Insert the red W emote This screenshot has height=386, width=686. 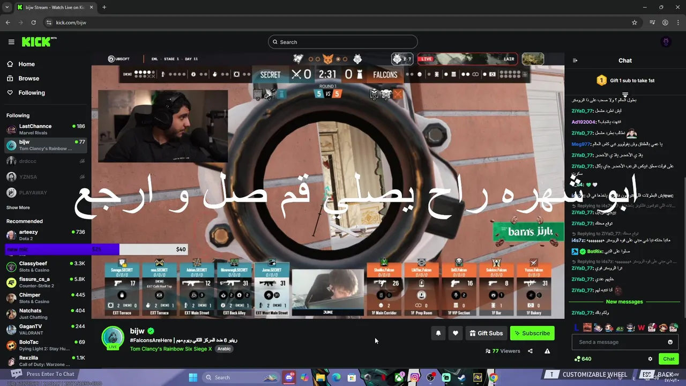coord(641,328)
